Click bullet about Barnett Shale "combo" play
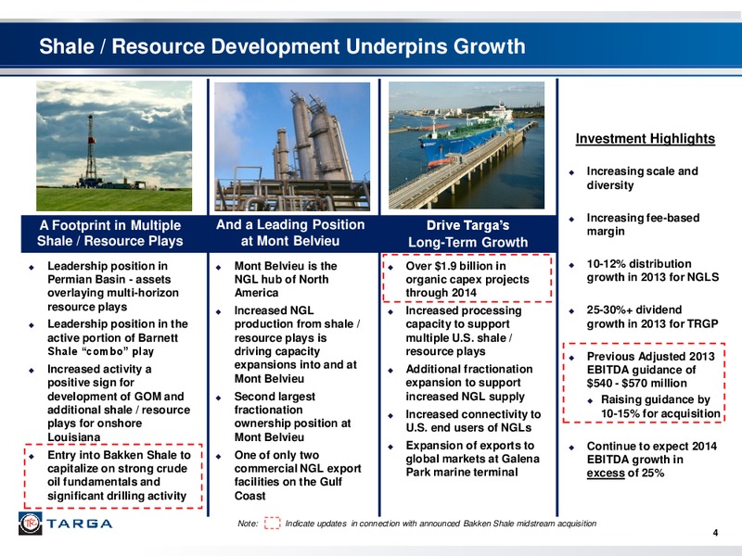Image resolution: width=742 pixels, height=556 pixels. coord(118,337)
